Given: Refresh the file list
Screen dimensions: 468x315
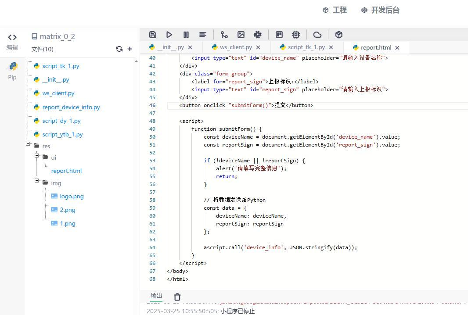Looking at the screenshot, I should pos(119,49).
